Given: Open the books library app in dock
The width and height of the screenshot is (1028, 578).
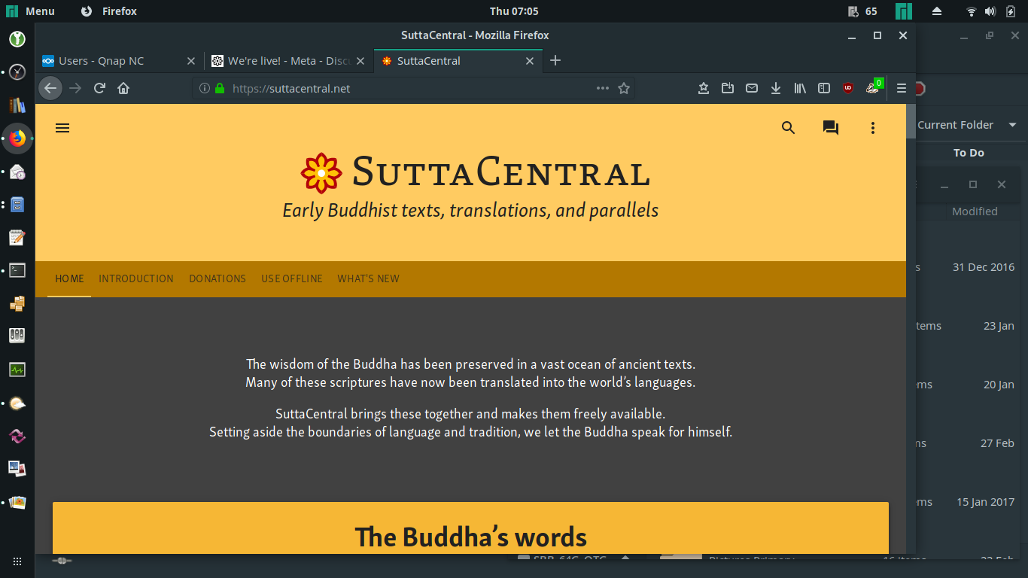Looking at the screenshot, I should [17, 105].
